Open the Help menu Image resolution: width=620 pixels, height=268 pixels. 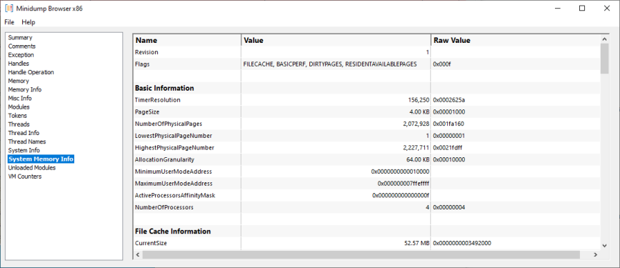[x=29, y=22]
